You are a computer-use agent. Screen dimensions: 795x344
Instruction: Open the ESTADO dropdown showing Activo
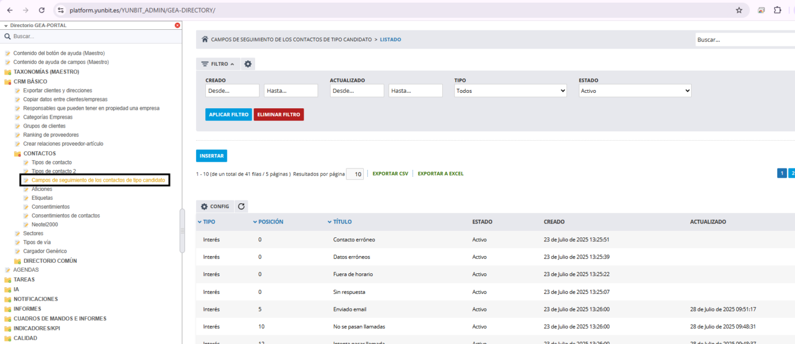(635, 91)
